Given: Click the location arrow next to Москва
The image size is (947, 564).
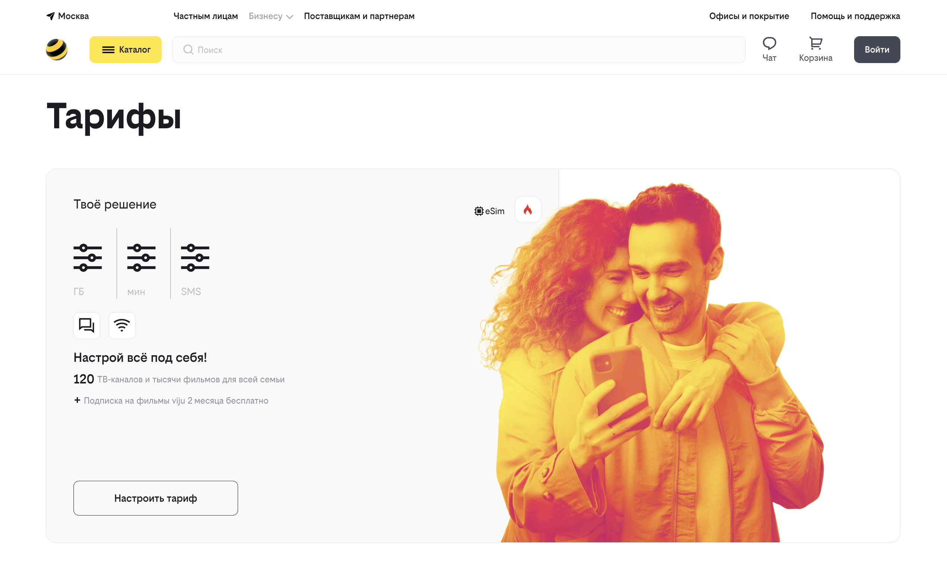Looking at the screenshot, I should click(x=51, y=16).
